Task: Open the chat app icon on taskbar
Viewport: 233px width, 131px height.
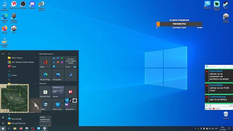Action: [39, 128]
